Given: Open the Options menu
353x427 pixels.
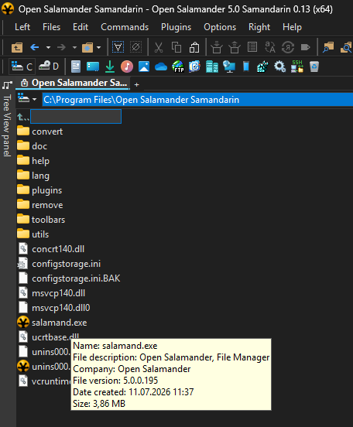Looking at the screenshot, I should [220, 27].
